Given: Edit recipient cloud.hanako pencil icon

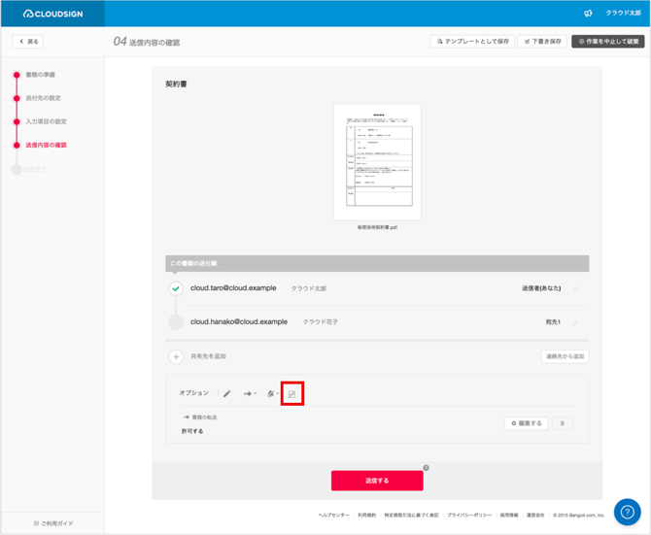Looking at the screenshot, I should pyautogui.click(x=575, y=322).
